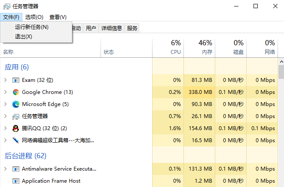Click the Google Chrome icon
The height and width of the screenshot is (187, 284).
pos(16,92)
